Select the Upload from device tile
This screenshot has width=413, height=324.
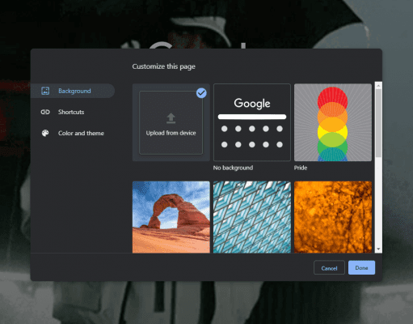click(x=171, y=122)
